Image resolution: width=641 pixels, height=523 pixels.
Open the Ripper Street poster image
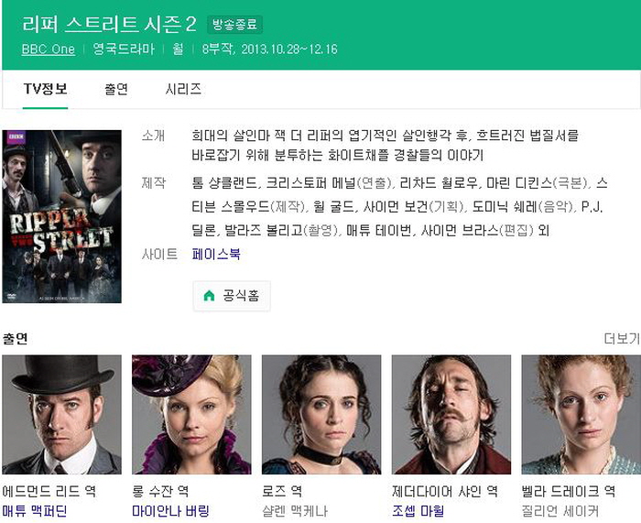click(61, 216)
